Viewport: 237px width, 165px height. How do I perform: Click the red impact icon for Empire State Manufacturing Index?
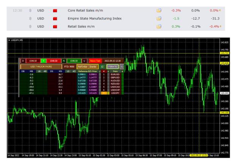point(55,19)
